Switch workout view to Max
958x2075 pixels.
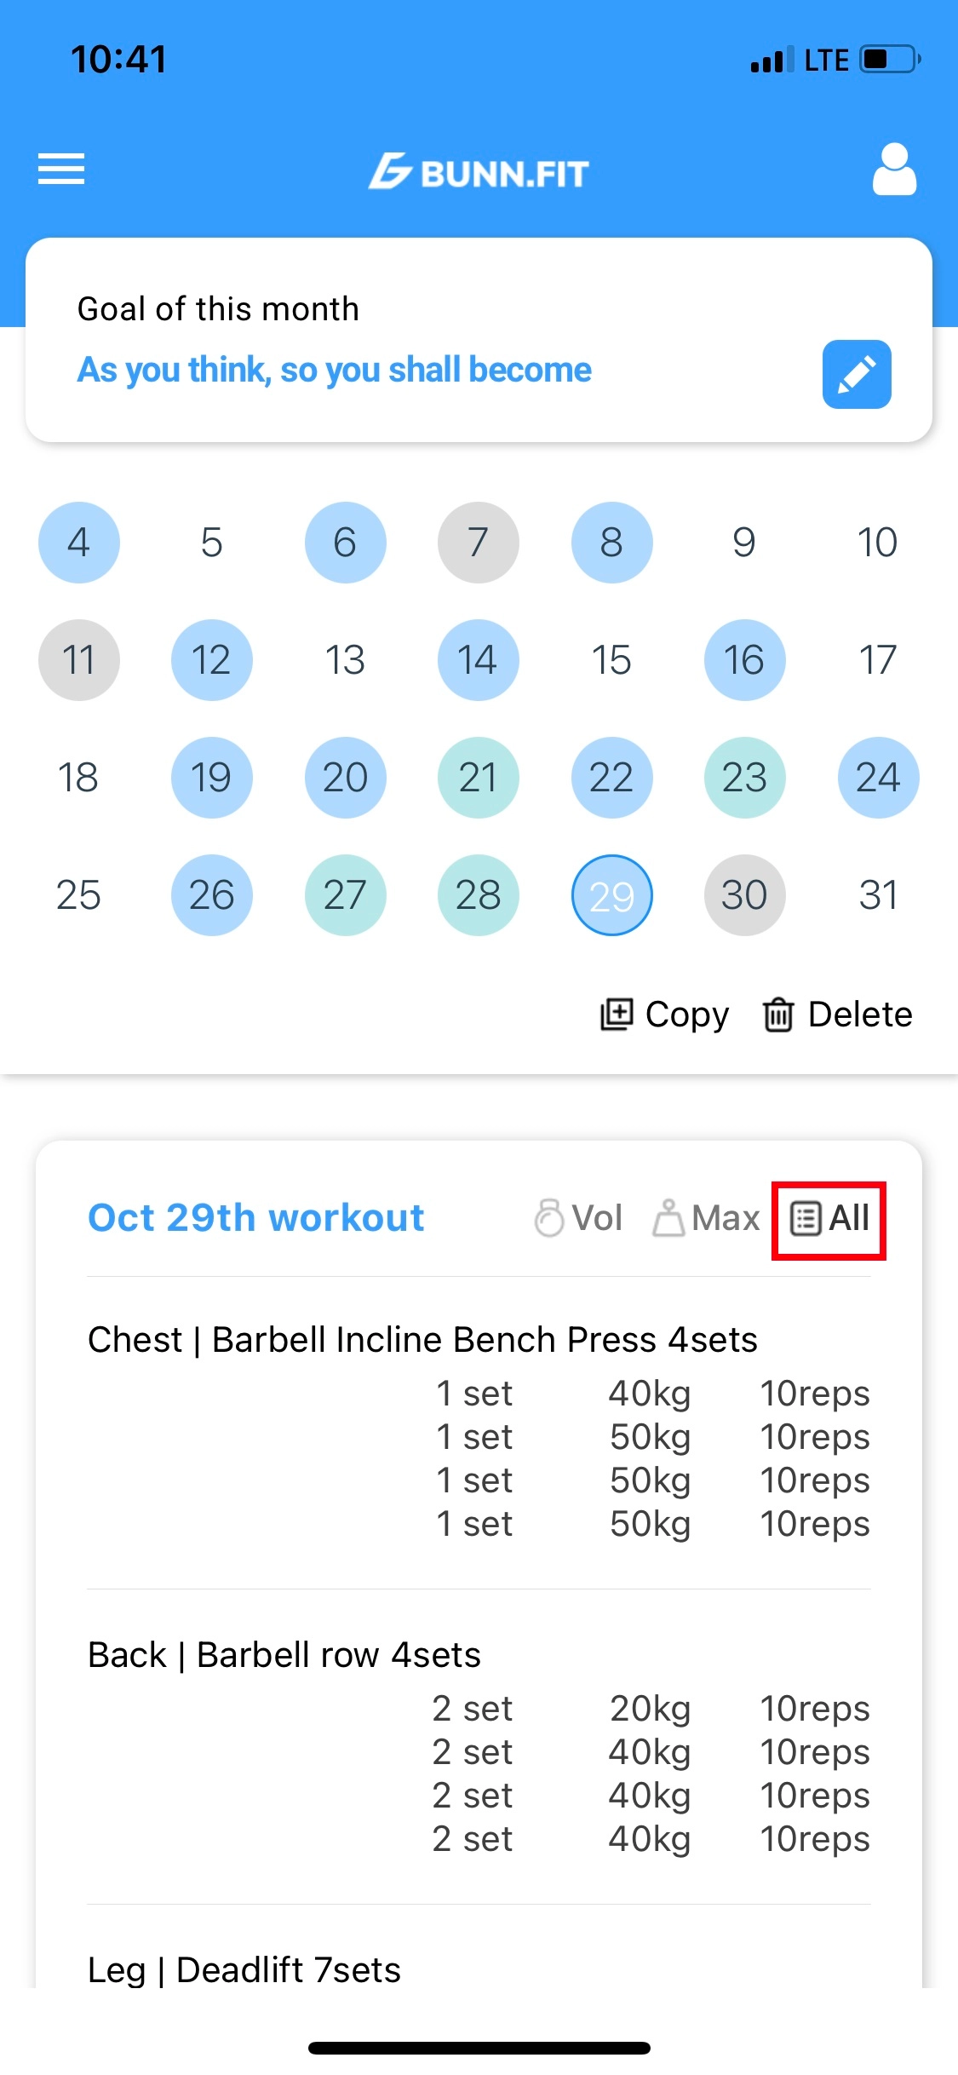(706, 1218)
